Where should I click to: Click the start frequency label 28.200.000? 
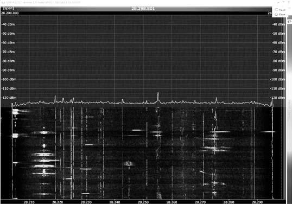tap(10, 13)
